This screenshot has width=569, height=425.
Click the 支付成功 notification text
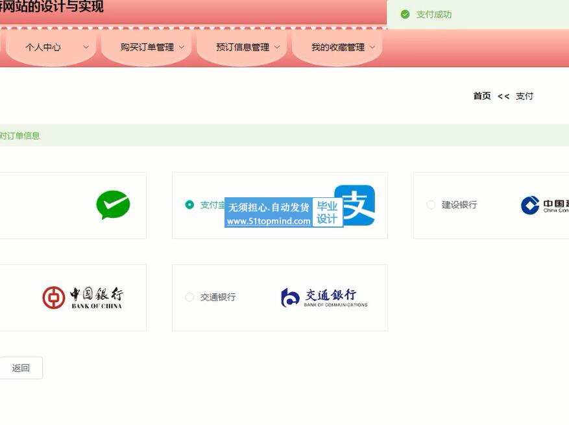433,14
